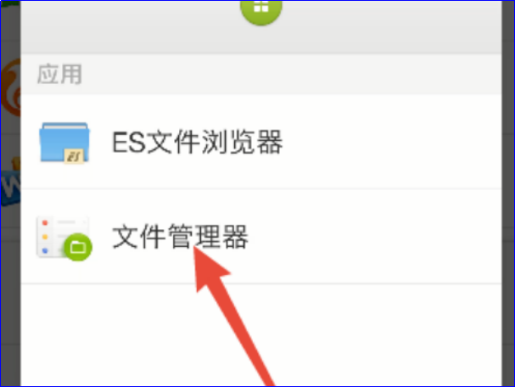Tap the orange Weibo icon behind dialog
This screenshot has height=387, width=515.
coord(11,87)
